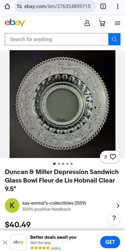125x251 pixels.
Task: Tap GET to install eBay app
Action: pos(110,242)
